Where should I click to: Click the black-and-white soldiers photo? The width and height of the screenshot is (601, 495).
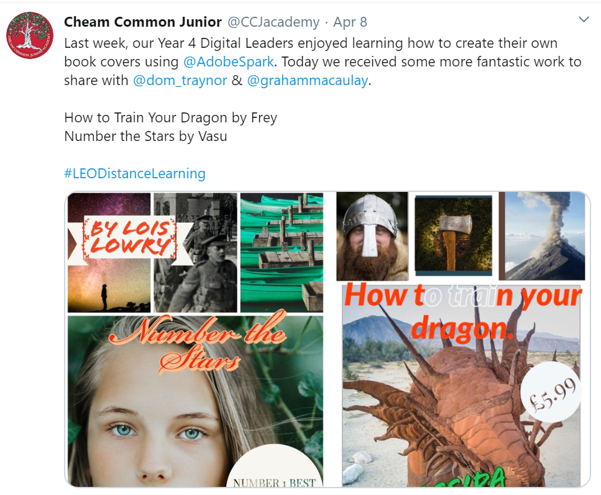pos(196,253)
